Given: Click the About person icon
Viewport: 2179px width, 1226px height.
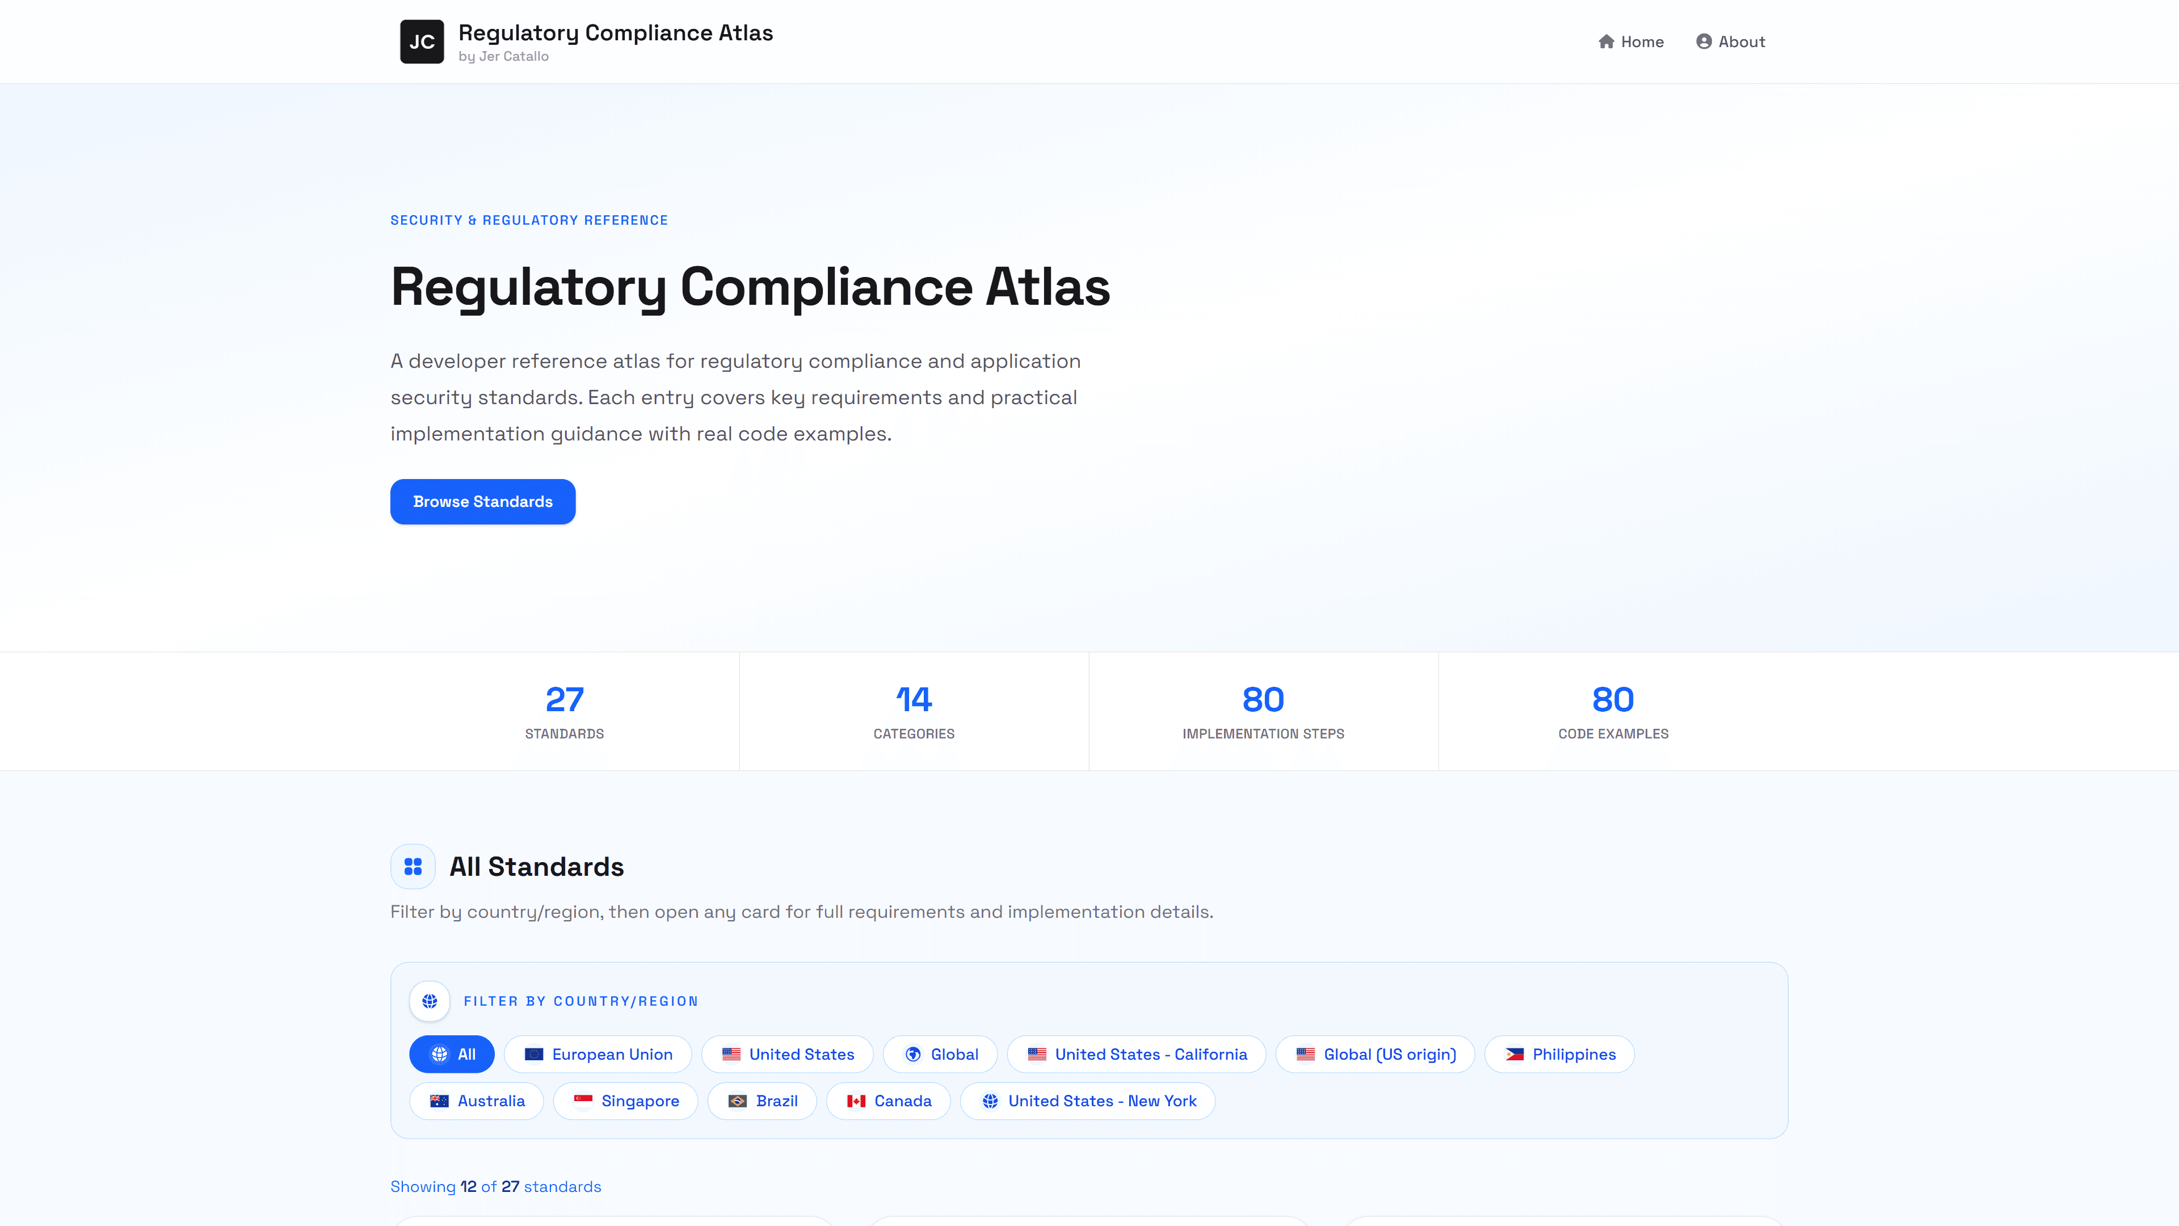Looking at the screenshot, I should [x=1703, y=41].
